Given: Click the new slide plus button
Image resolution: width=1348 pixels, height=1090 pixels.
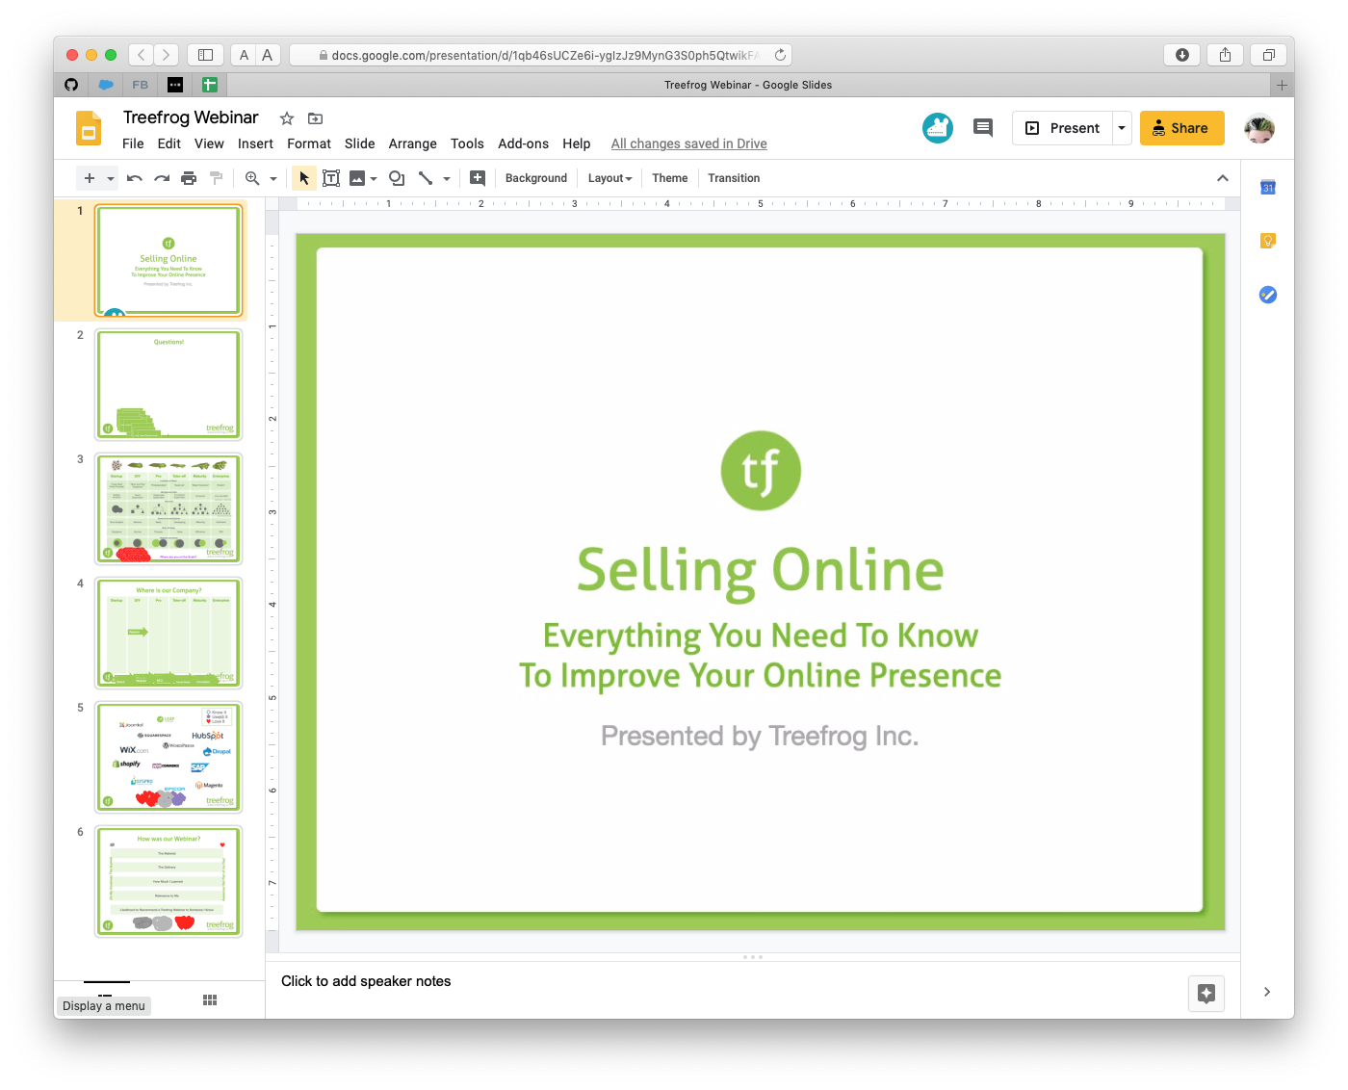Looking at the screenshot, I should click(90, 178).
